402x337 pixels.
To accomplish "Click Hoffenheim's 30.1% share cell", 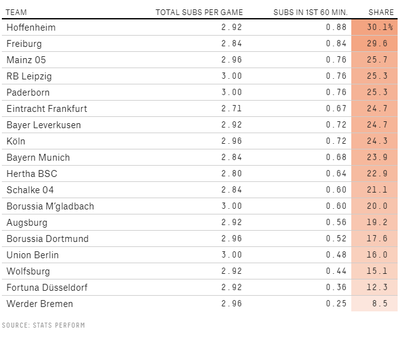I will coord(374,27).
